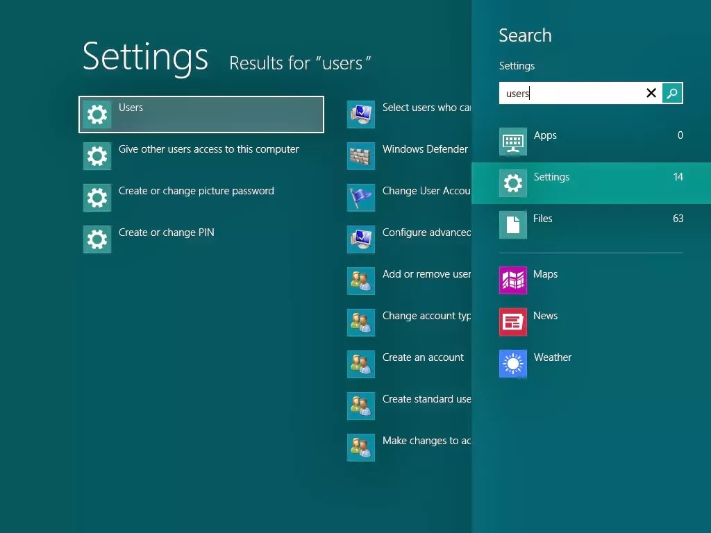711x533 pixels.
Task: Click inside the search input field
Action: click(569, 92)
